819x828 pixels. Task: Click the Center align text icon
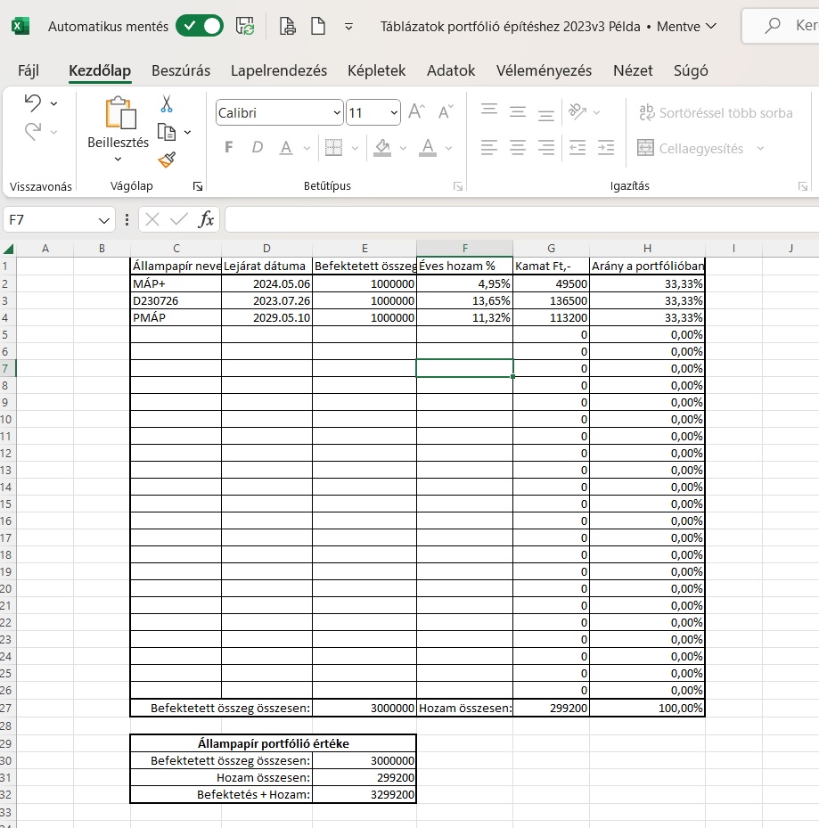click(x=518, y=147)
